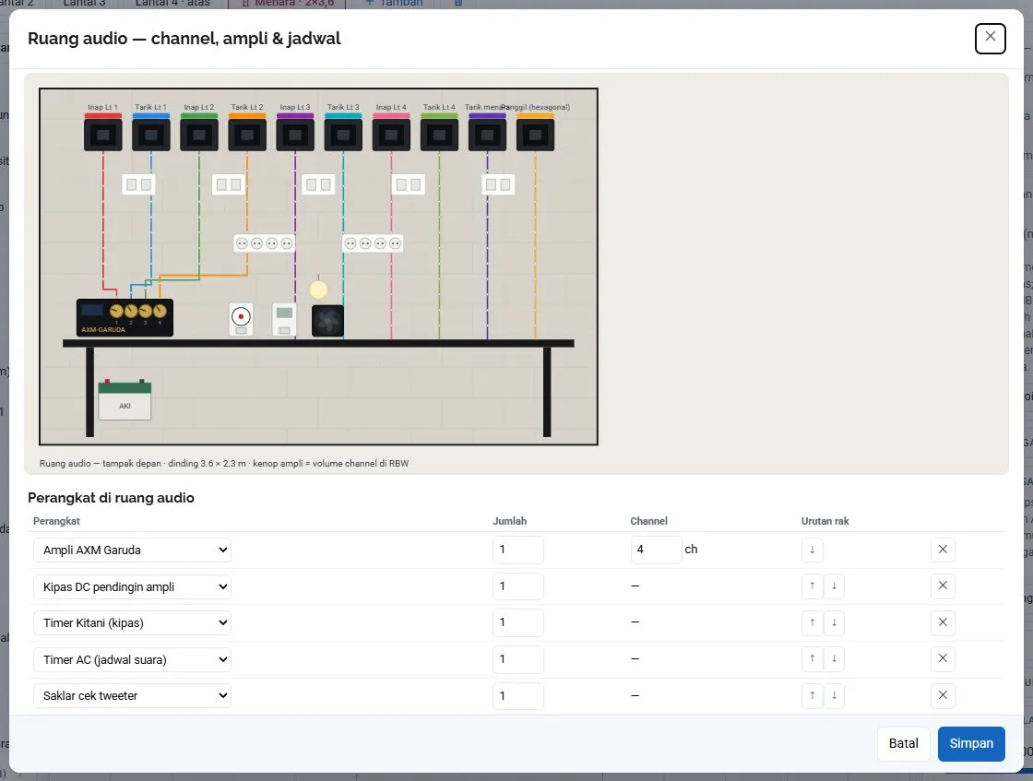Click the Simpan button
Screen dimensions: 1033x781
971,743
